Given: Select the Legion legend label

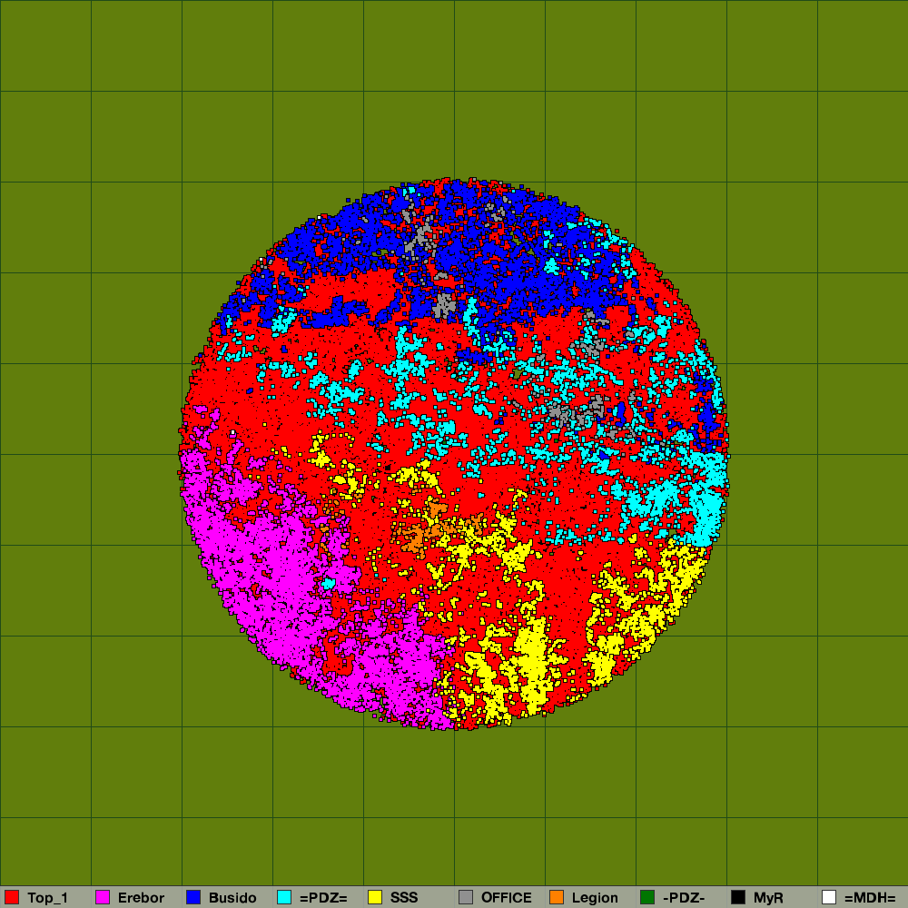Looking at the screenshot, I should pyautogui.click(x=595, y=898).
